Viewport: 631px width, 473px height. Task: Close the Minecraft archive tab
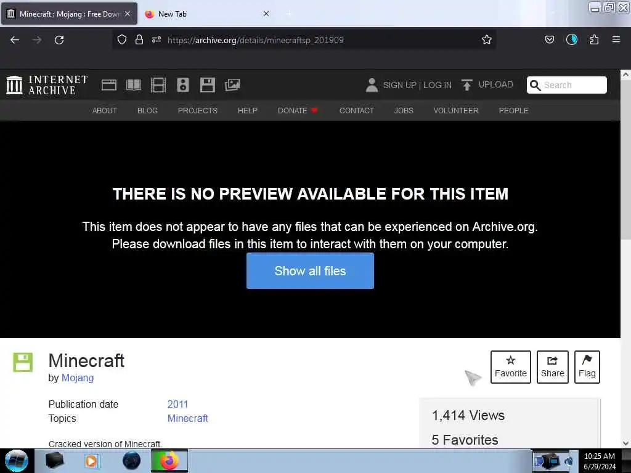[x=128, y=14]
